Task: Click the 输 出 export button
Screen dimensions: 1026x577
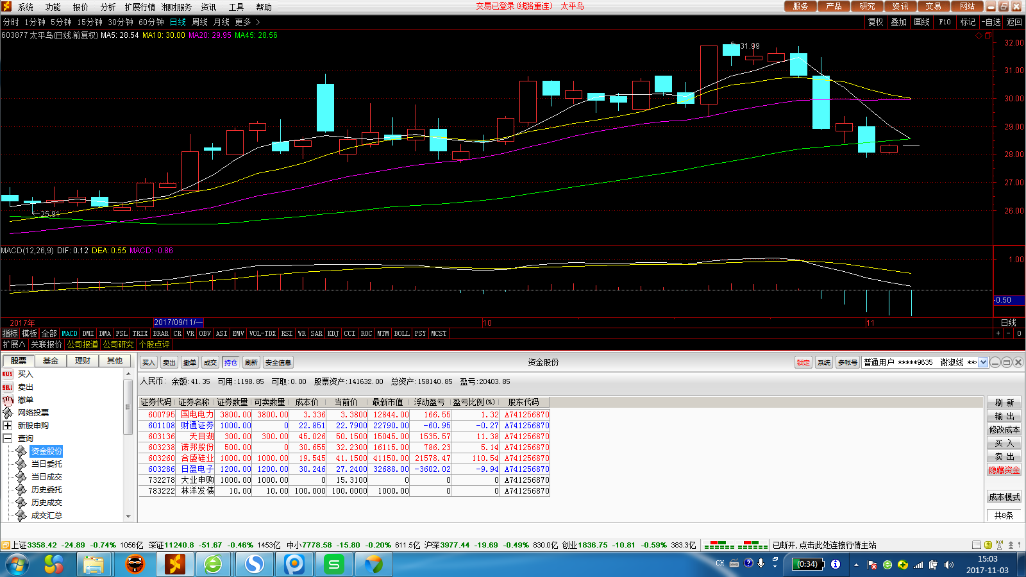Action: [1004, 416]
